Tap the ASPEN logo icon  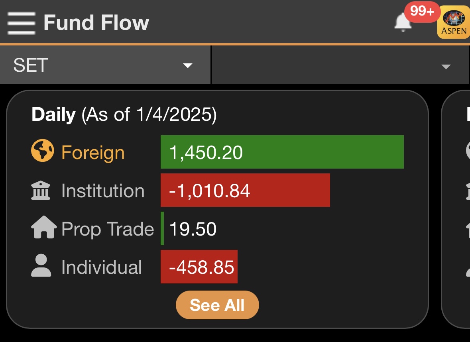pyautogui.click(x=454, y=22)
